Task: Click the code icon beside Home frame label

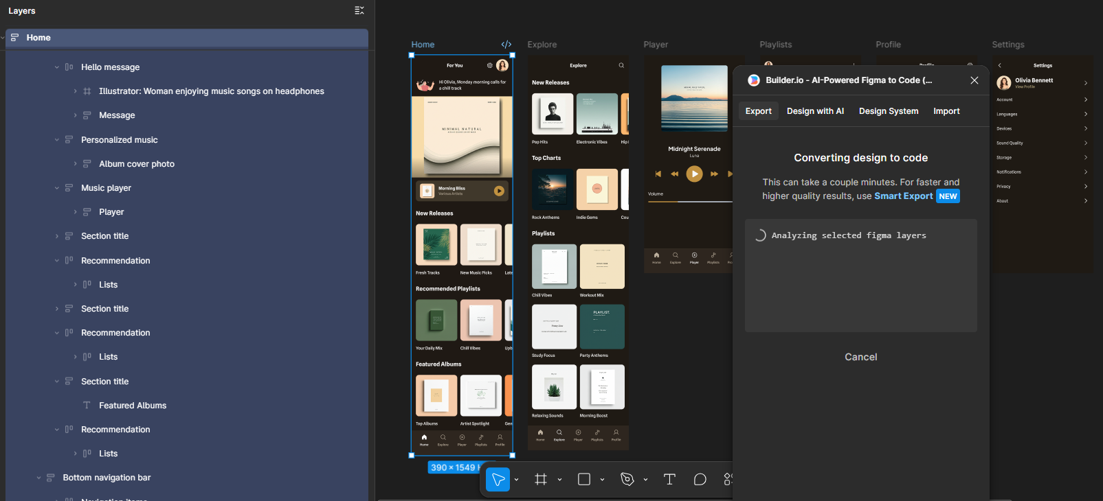Action: 506,45
